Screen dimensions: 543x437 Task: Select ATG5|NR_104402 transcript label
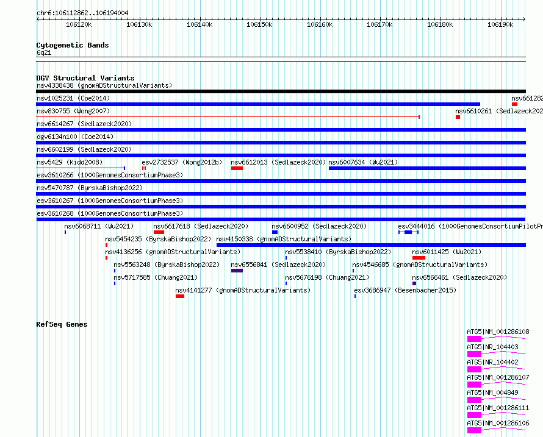[x=492, y=362]
